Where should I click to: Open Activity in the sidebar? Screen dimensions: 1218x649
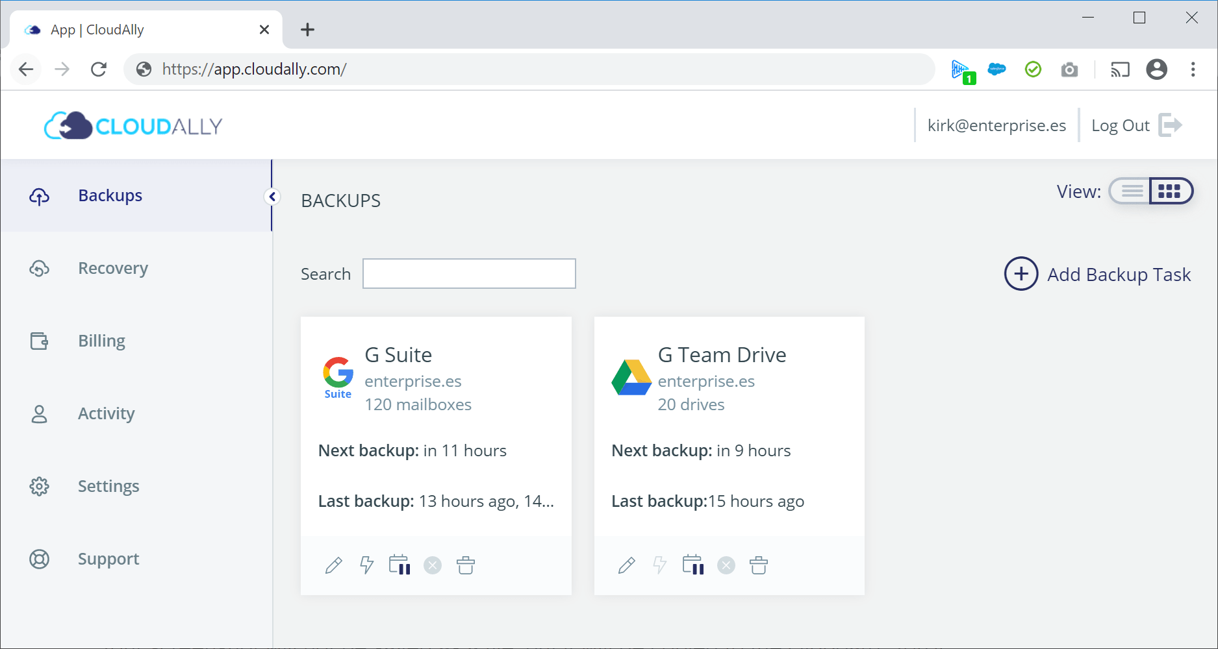pos(136,413)
